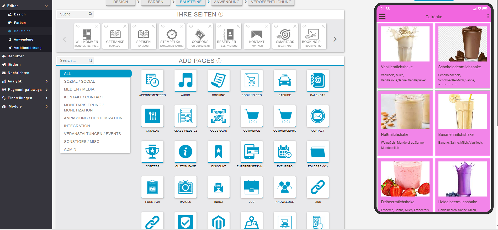The width and height of the screenshot is (498, 230).
Task: Select the Images camera icon
Action: click(x=186, y=187)
